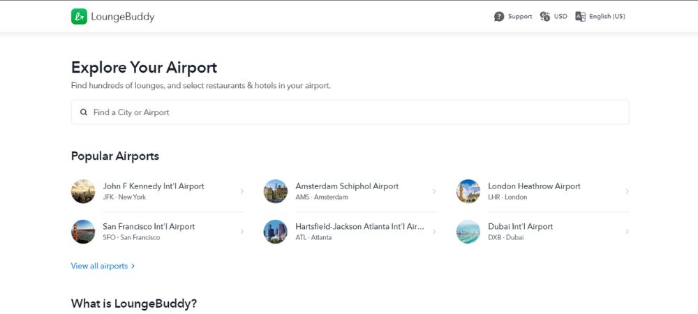
Task: Open Amsterdam Schiphol Airport
Action: pyautogui.click(x=347, y=186)
